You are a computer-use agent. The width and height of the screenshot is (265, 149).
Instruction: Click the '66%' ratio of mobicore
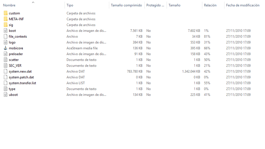(x=207, y=48)
